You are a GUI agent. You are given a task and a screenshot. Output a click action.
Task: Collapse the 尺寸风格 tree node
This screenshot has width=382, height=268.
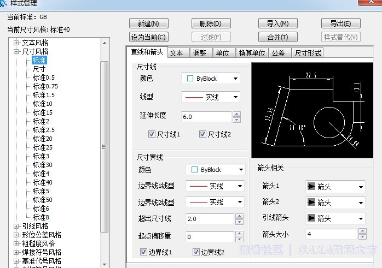(x=16, y=51)
